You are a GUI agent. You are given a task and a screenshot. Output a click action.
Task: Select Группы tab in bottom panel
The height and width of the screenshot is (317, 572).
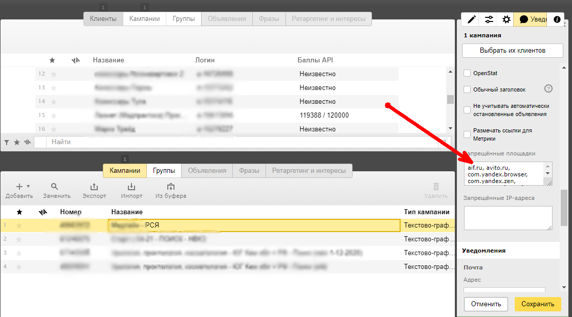[164, 171]
